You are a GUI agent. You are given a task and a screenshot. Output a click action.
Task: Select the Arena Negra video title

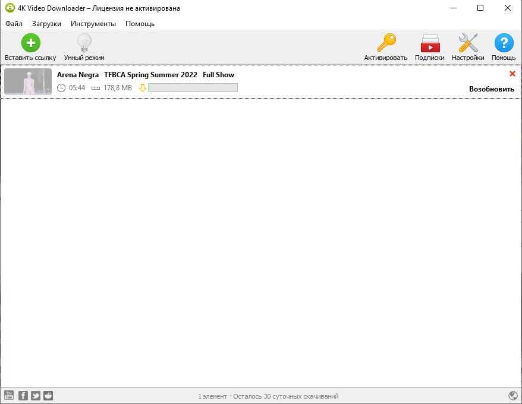point(146,75)
